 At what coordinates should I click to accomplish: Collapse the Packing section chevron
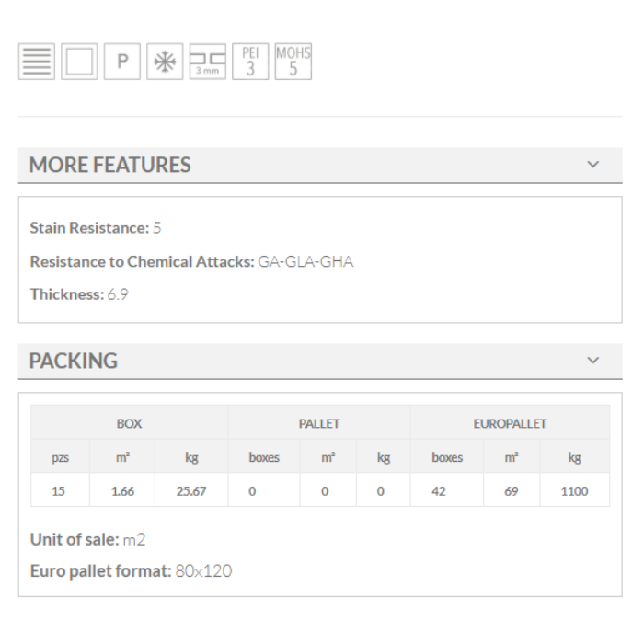[x=593, y=361]
